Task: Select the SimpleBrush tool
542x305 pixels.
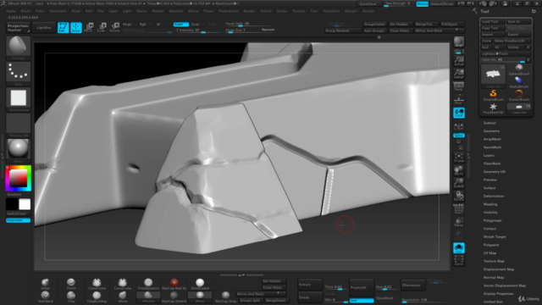Action: click(x=493, y=95)
